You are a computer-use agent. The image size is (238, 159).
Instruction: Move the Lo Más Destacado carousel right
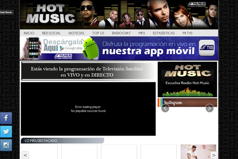tap(213, 155)
